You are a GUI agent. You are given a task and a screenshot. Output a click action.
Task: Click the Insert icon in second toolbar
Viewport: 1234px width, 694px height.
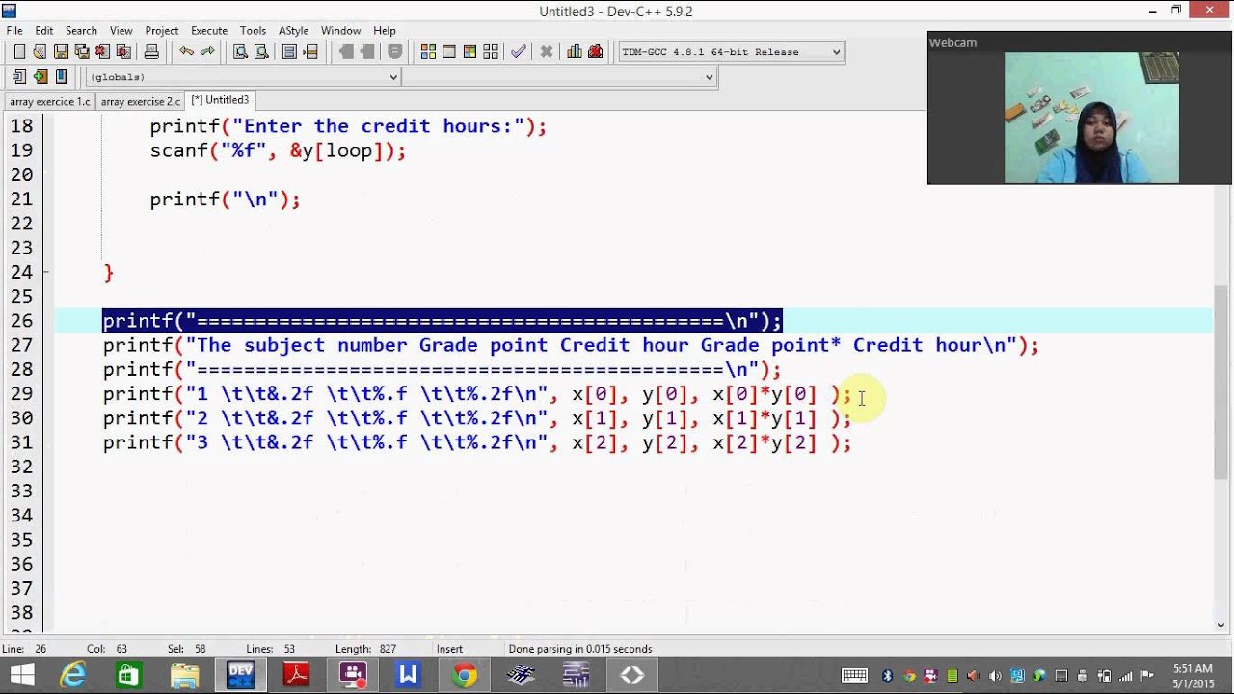(x=19, y=77)
